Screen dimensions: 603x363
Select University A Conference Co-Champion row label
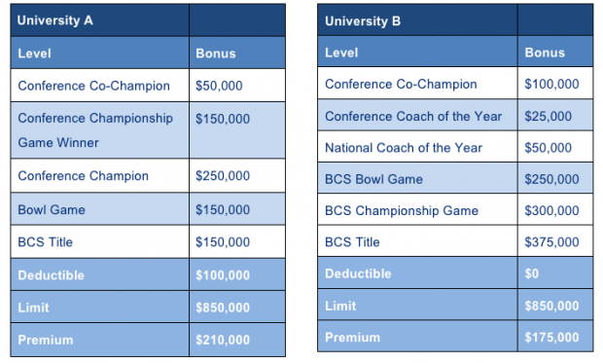coord(93,86)
